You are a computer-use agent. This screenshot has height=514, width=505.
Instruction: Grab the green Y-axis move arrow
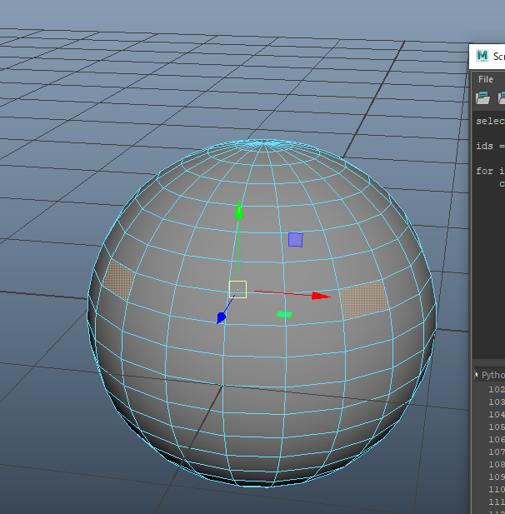coord(239,209)
